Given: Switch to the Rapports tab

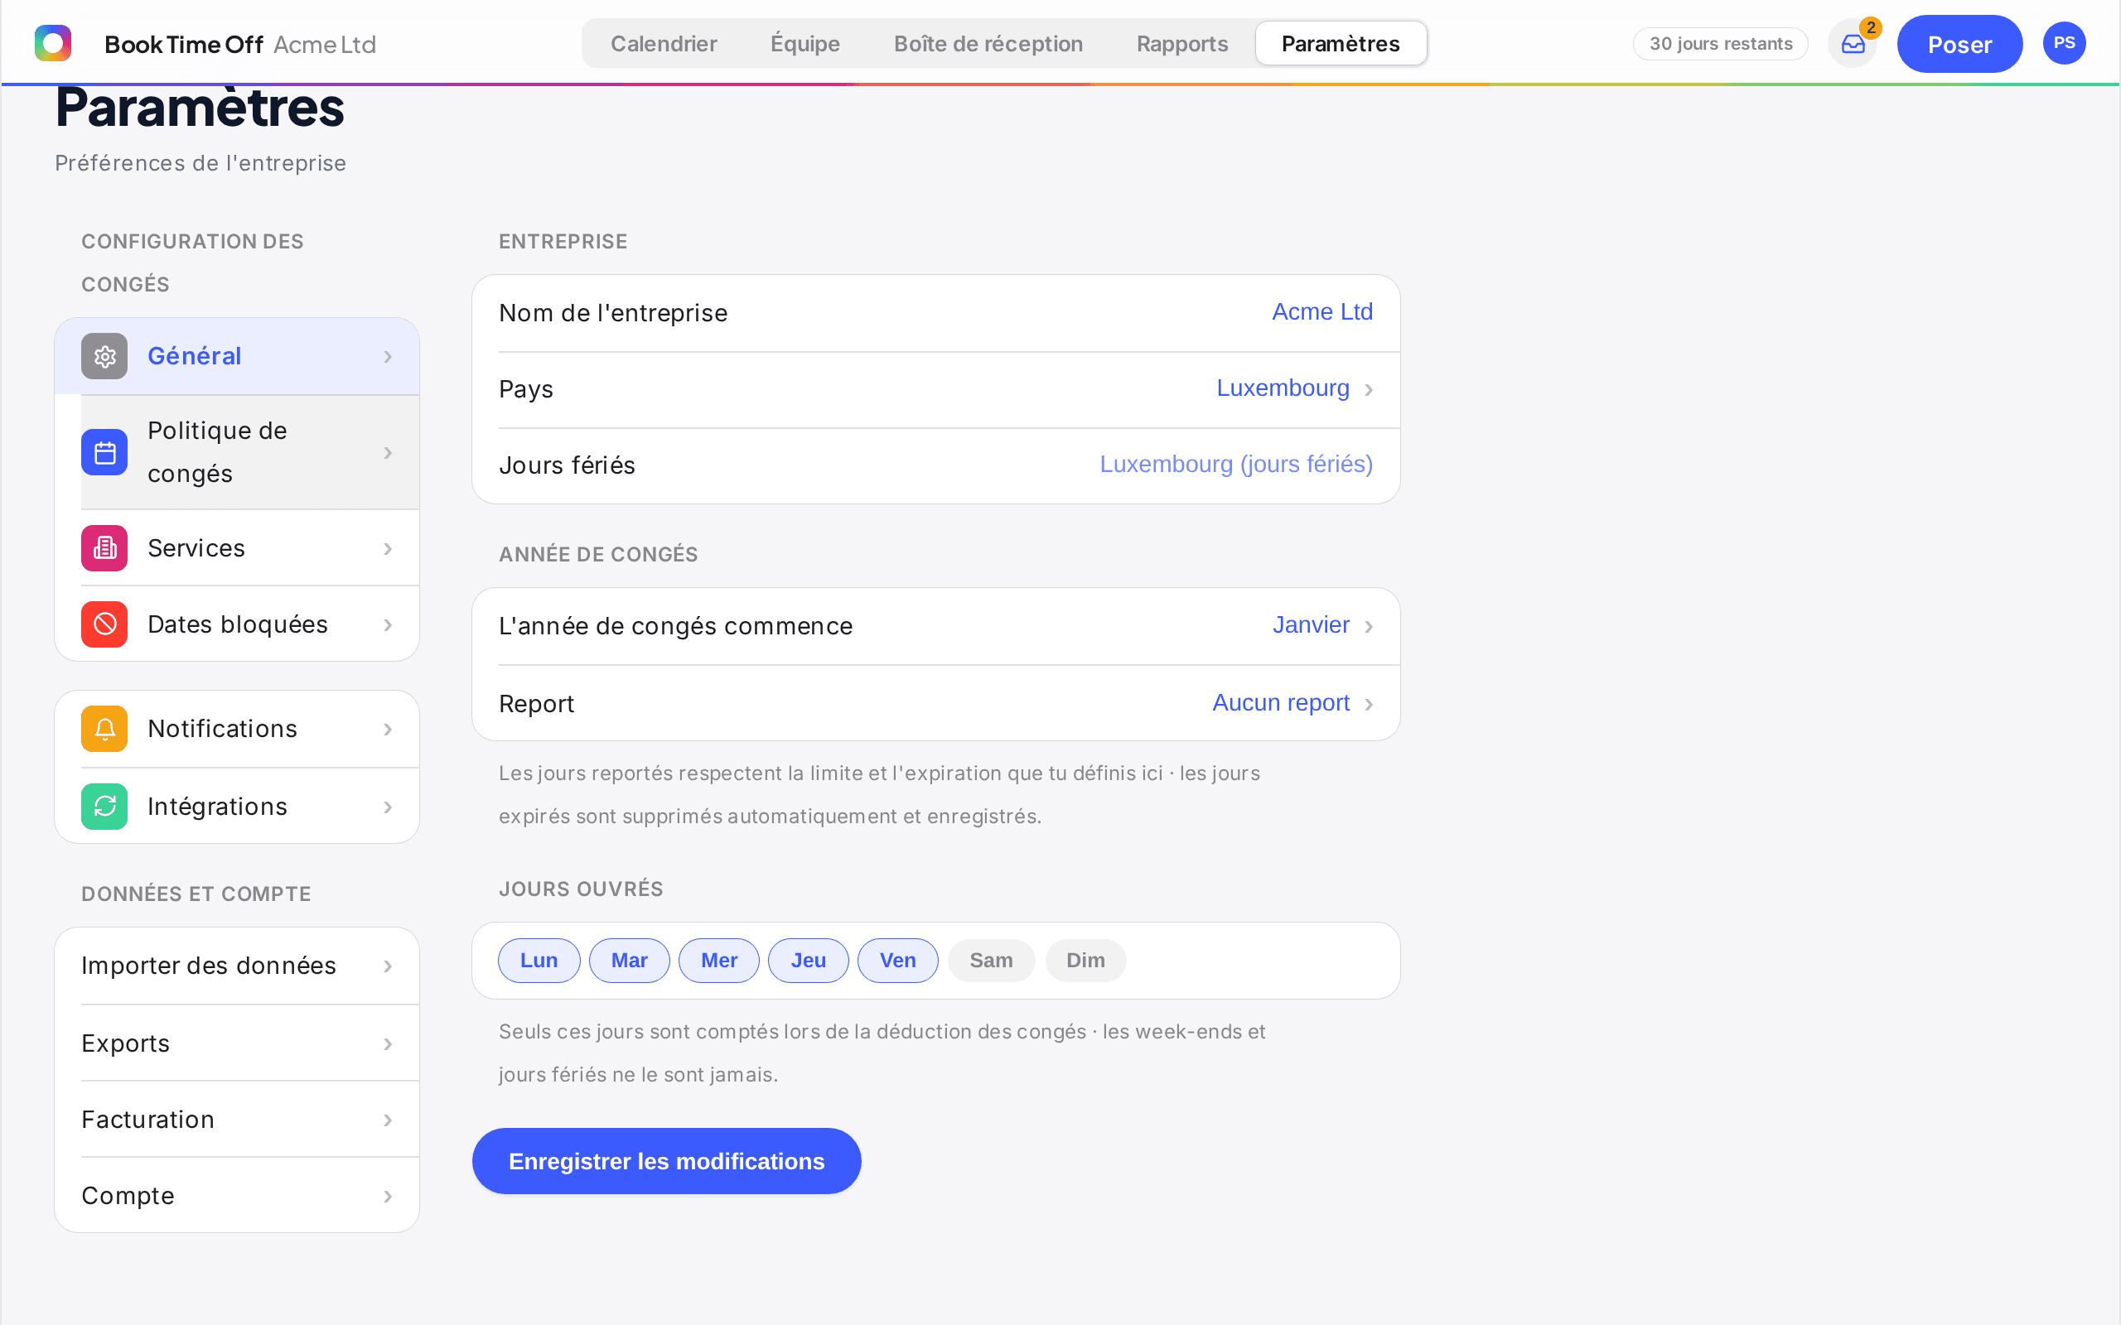Looking at the screenshot, I should pos(1181,44).
